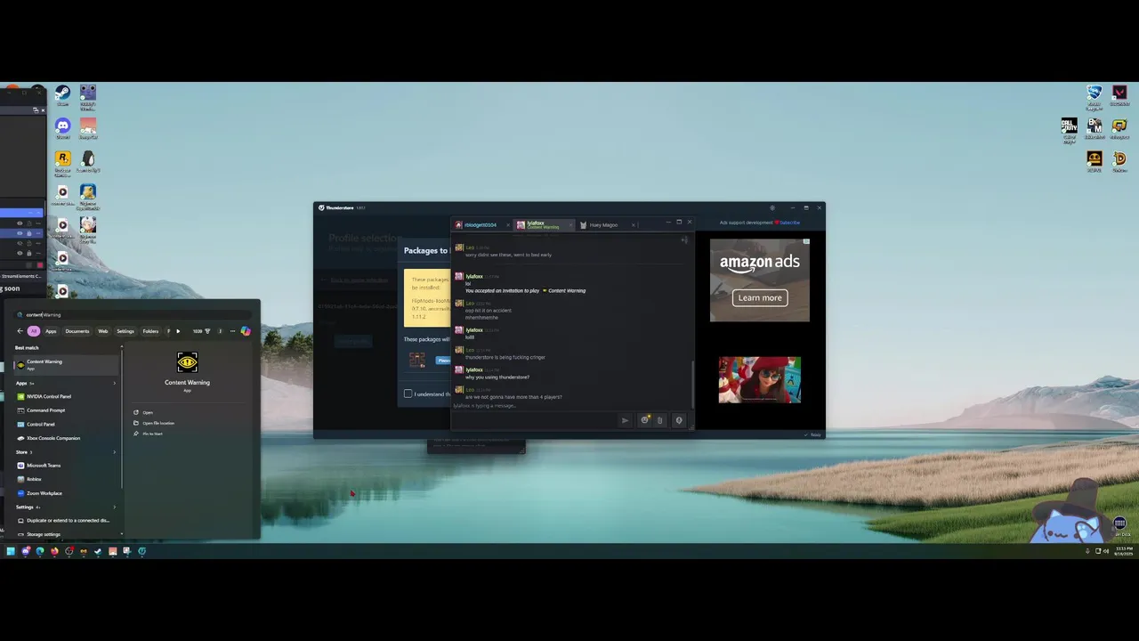Toggle lock on the highlighted source row
The height and width of the screenshot is (641, 1139).
click(x=28, y=234)
